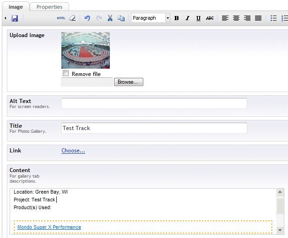The width and height of the screenshot is (288, 238).
Task: Click the content scrollbar thumb
Action: tap(280, 206)
